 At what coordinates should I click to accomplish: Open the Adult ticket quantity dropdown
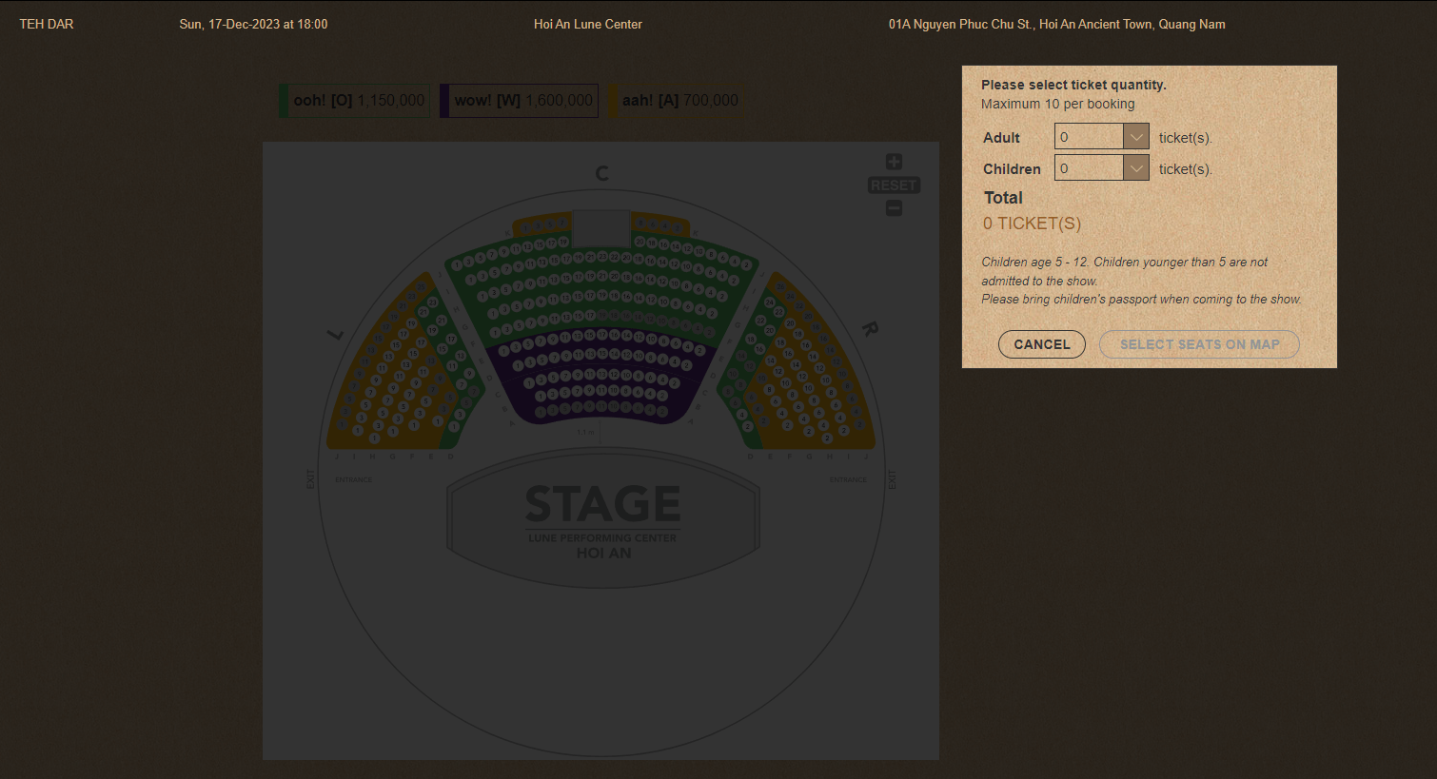1101,137
